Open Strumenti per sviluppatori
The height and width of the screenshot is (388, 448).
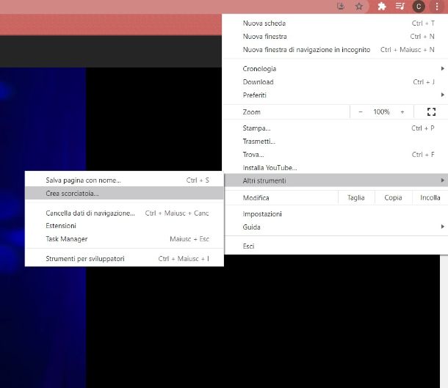click(124, 258)
